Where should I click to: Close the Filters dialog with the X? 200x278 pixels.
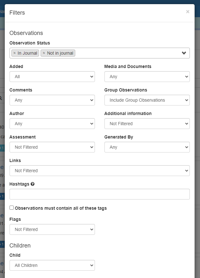(x=188, y=12)
